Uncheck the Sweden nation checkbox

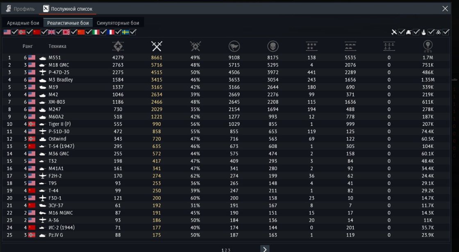click(133, 32)
